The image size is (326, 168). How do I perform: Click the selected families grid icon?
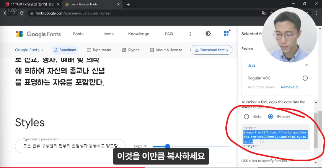(227, 33)
